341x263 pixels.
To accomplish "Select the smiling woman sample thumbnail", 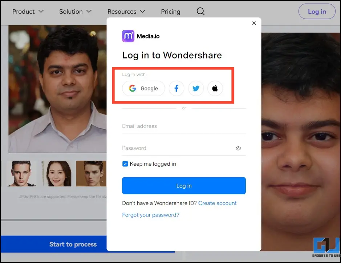I will (x=57, y=174).
